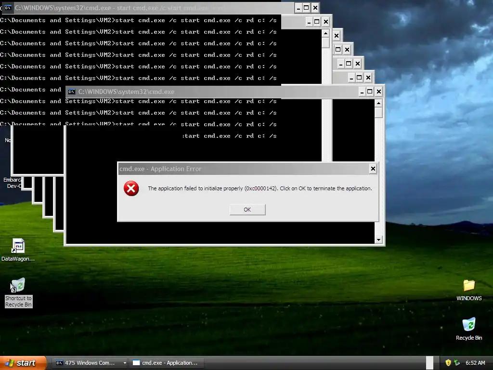Image resolution: width=493 pixels, height=370 pixels.
Task: Click the 0xc0000142 error message text
Action: coord(260,188)
